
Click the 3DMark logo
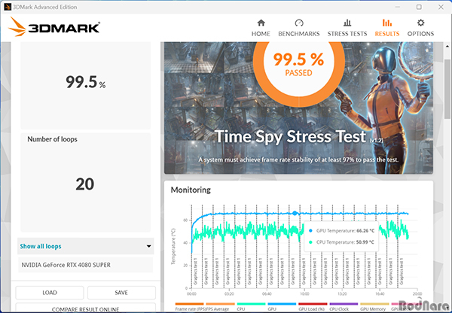(x=54, y=27)
